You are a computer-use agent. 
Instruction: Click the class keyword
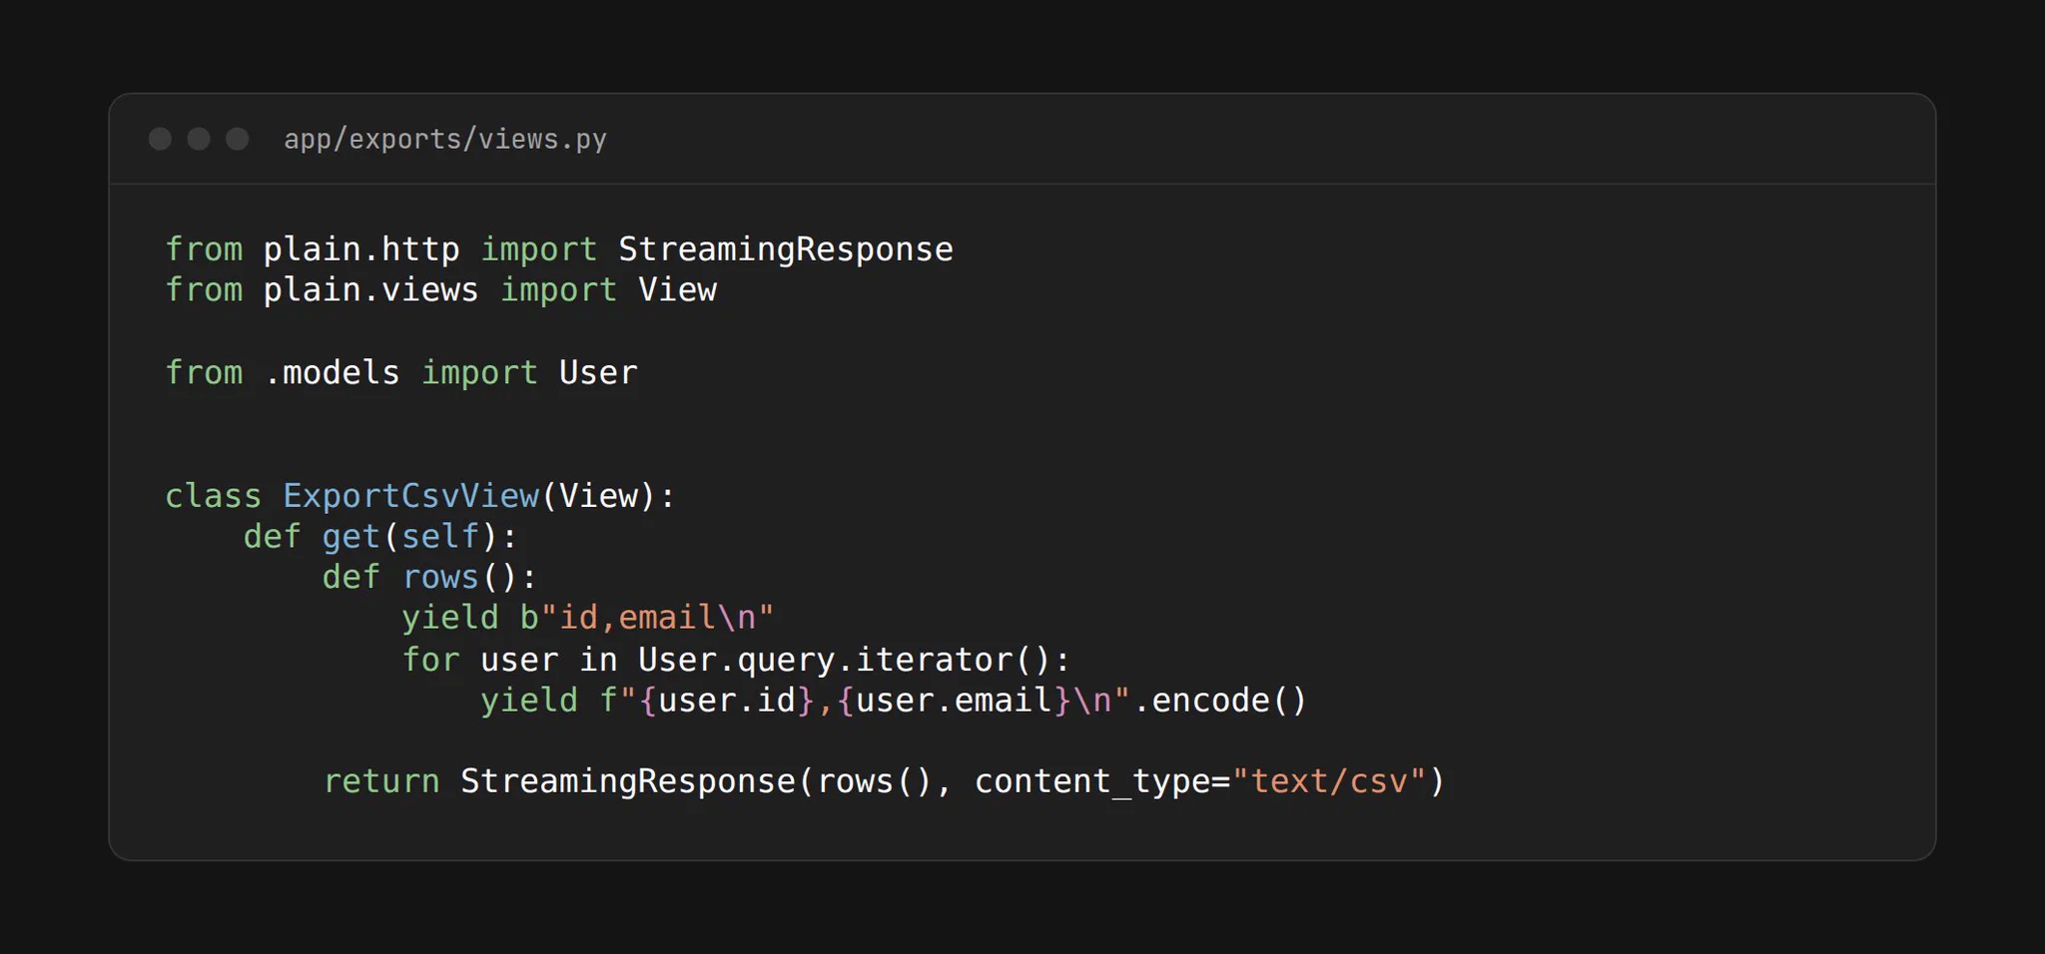pyautogui.click(x=214, y=496)
